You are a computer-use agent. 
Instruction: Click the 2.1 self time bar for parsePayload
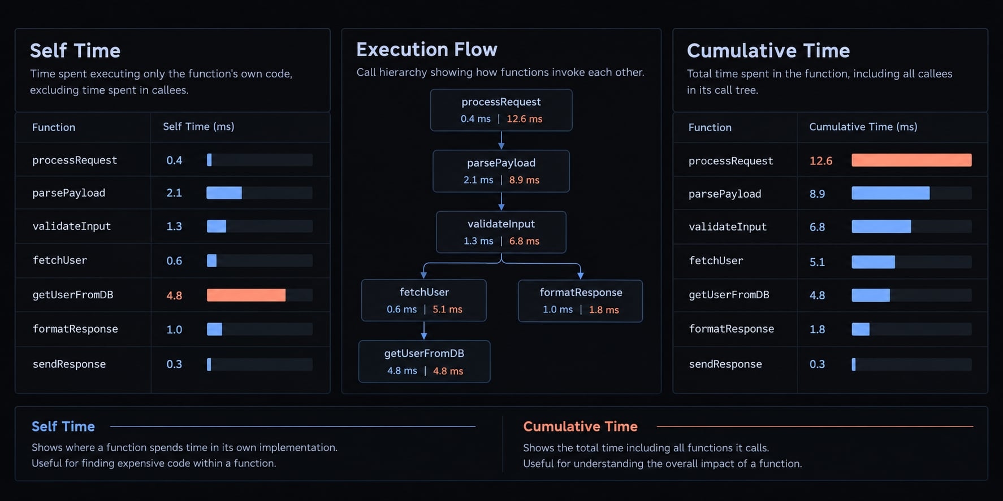224,193
